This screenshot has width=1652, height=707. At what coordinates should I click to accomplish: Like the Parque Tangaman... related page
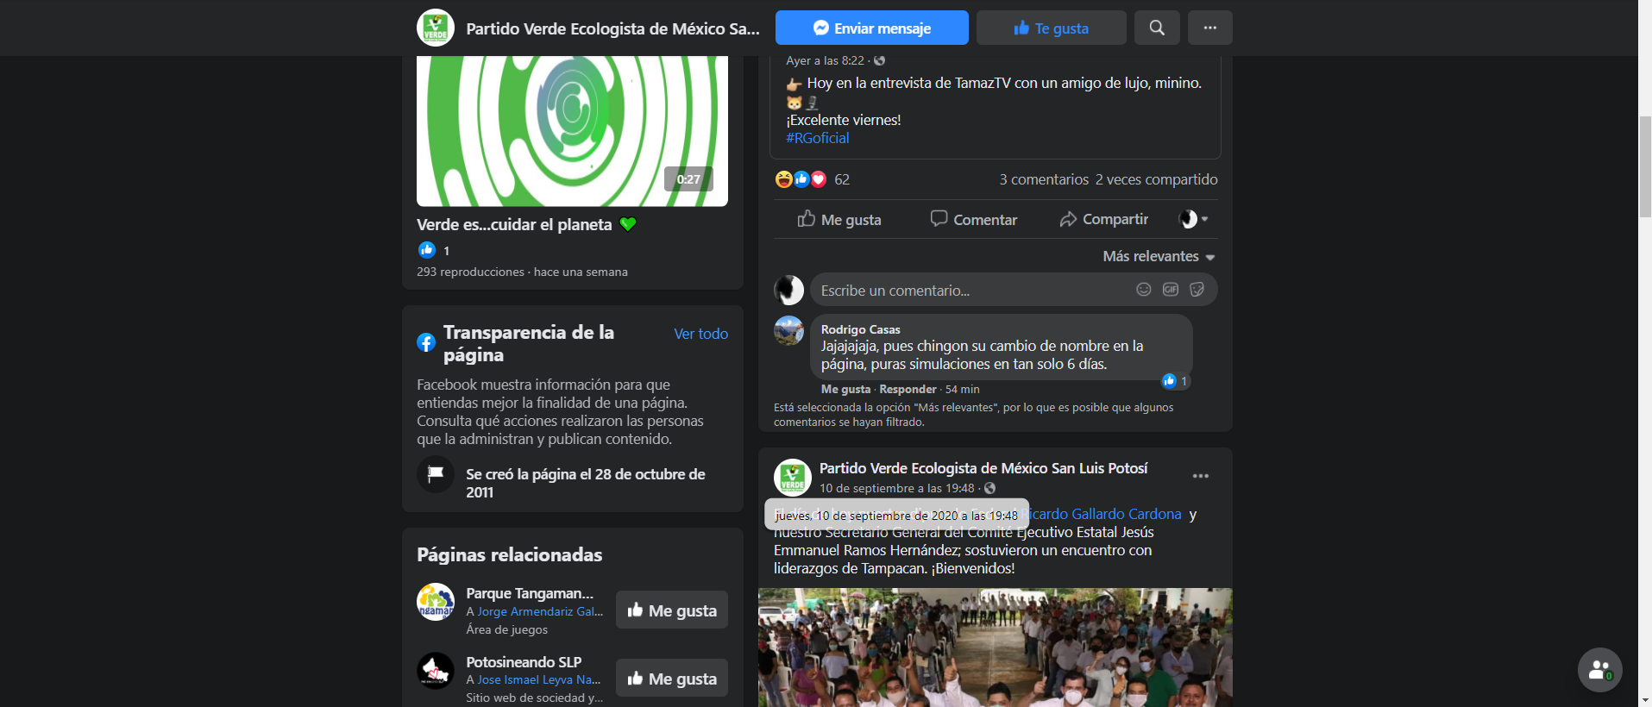(672, 610)
